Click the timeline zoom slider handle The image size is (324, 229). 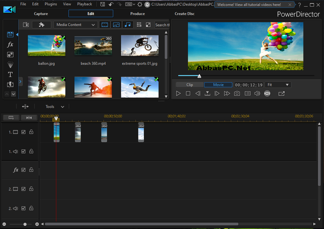click(25, 224)
